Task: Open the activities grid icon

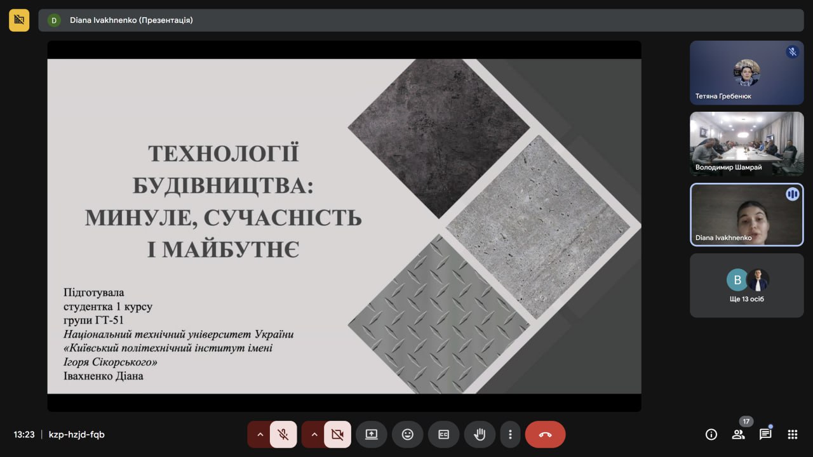Action: pos(792,435)
